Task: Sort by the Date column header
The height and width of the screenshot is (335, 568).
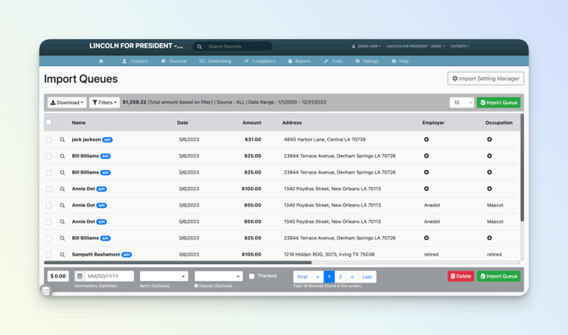Action: coord(182,123)
